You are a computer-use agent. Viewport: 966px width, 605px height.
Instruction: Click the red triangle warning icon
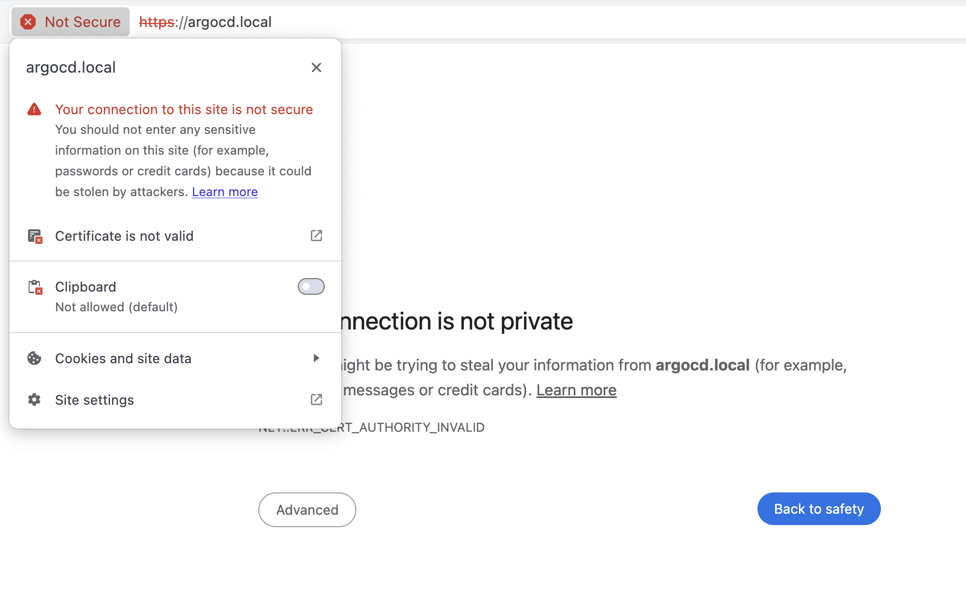tap(34, 109)
